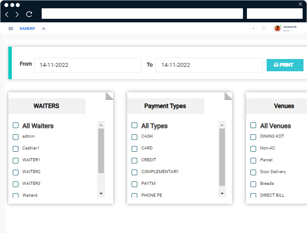Click the square icon beside plus icon
The height and width of the screenshot is (233, 307).
[264, 28]
